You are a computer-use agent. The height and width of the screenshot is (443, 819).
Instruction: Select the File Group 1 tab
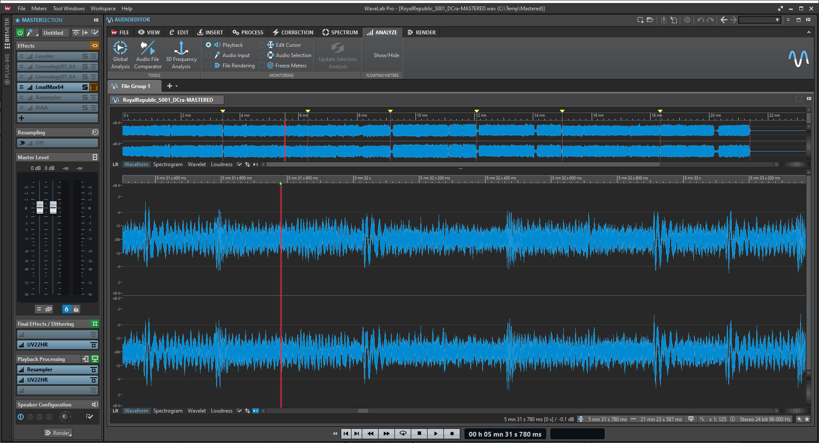(135, 86)
